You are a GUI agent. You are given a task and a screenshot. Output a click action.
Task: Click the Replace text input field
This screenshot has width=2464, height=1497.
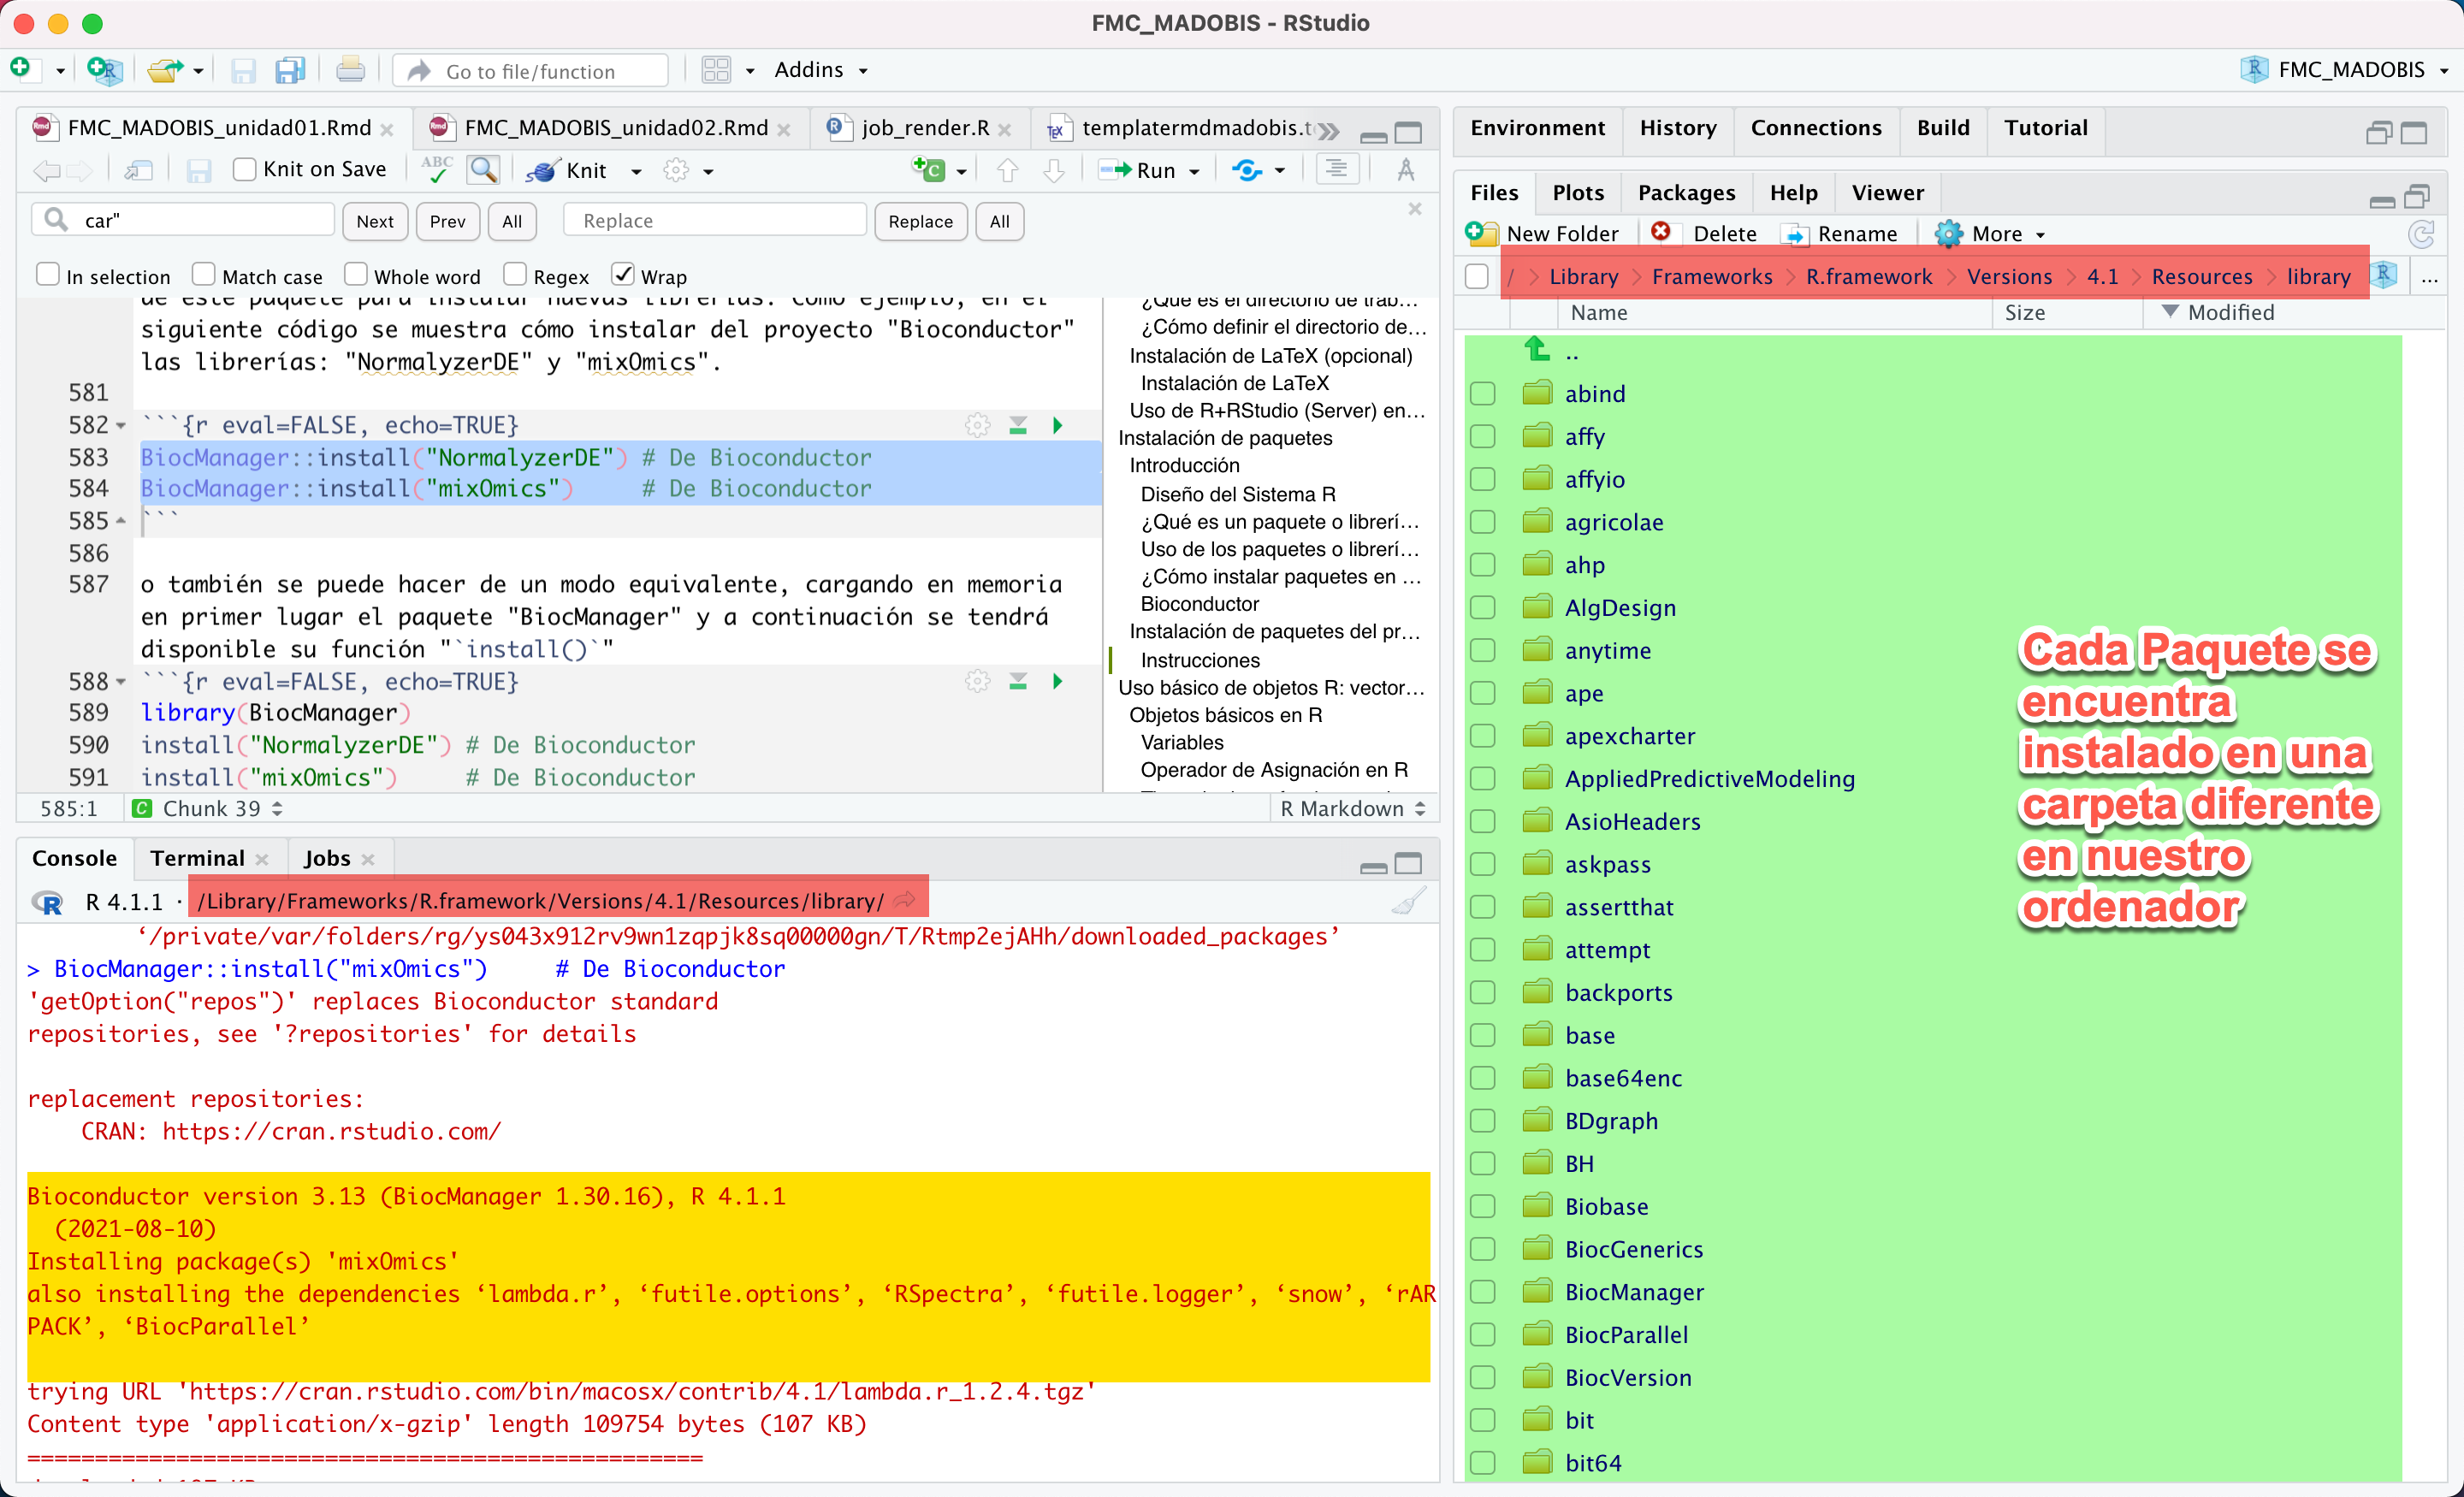coord(715,220)
